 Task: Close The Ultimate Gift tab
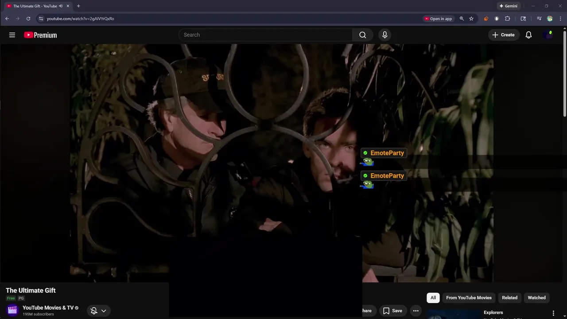click(68, 6)
